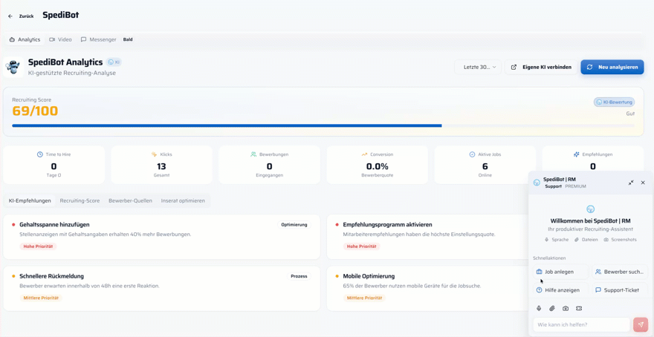The width and height of the screenshot is (654, 337).
Task: Select the Inserat optimieren tab
Action: click(x=183, y=200)
